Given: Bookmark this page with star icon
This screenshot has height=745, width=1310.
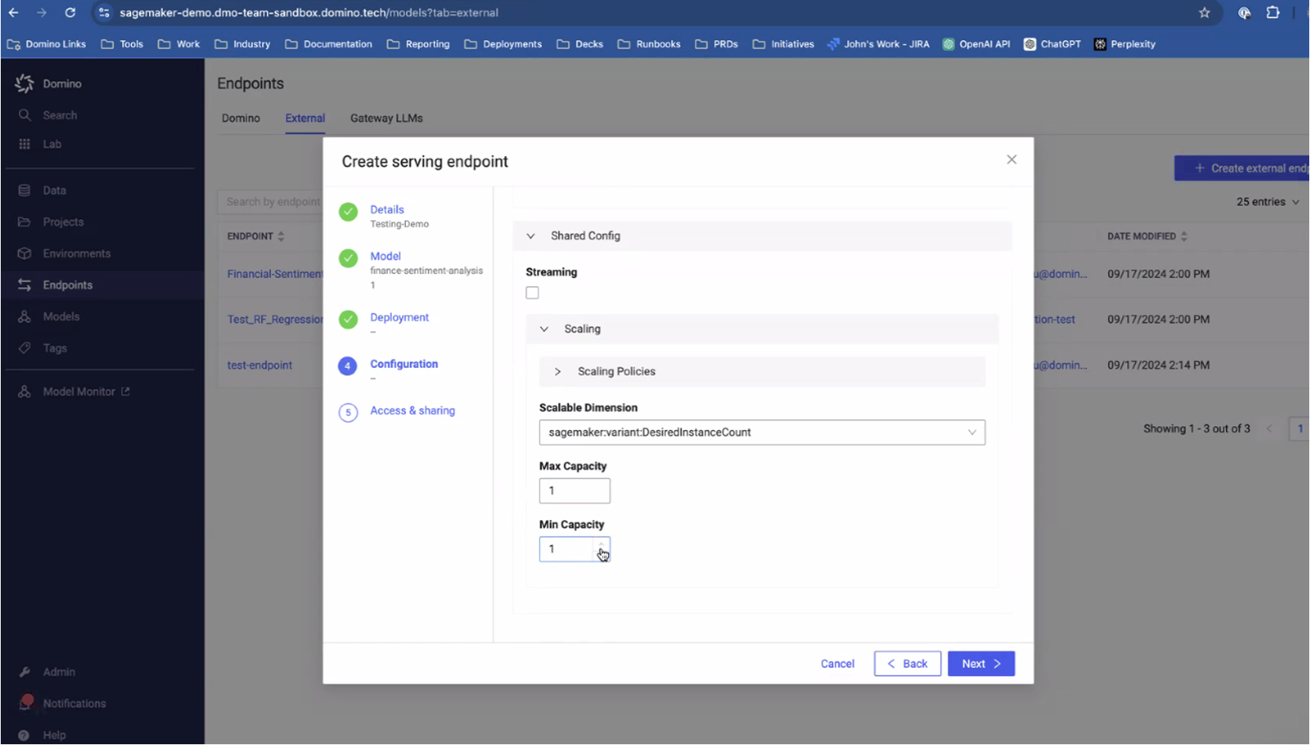Looking at the screenshot, I should [1204, 13].
